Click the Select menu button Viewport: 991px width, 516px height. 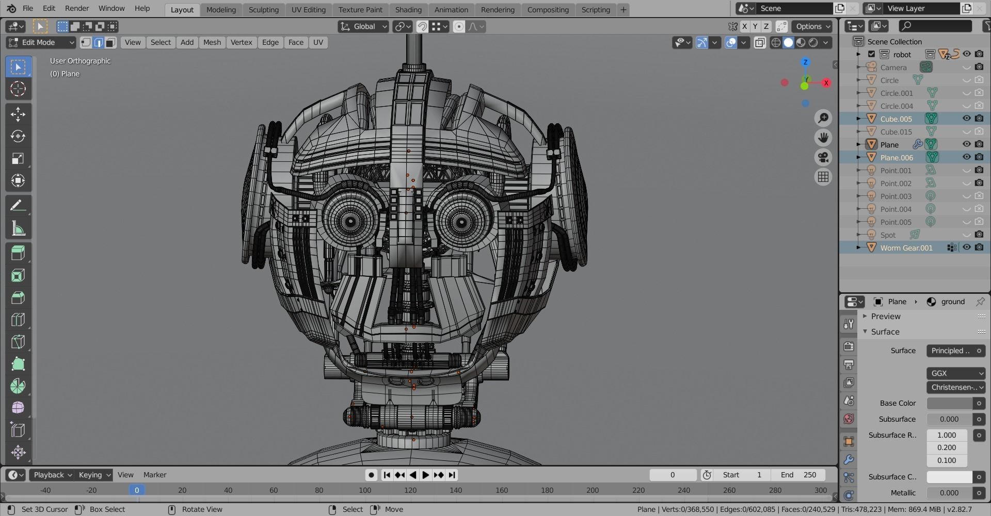click(161, 42)
